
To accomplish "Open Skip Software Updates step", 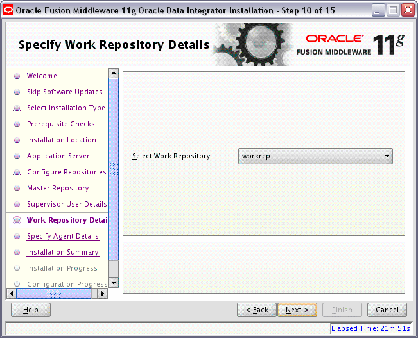I will 64,92.
